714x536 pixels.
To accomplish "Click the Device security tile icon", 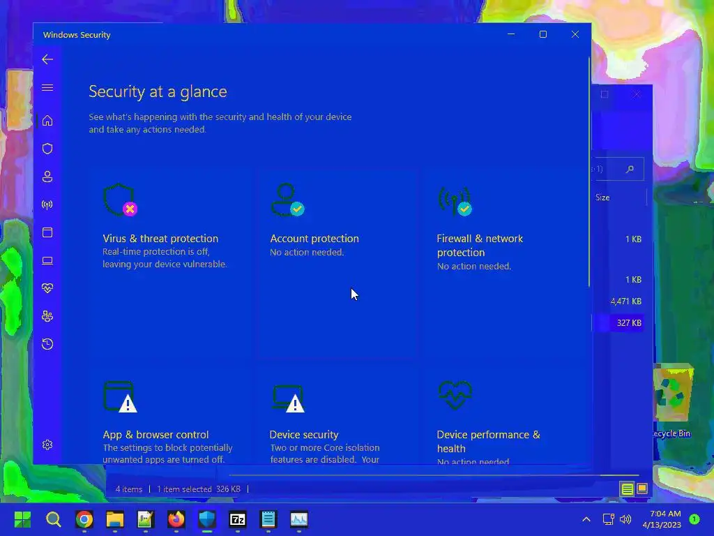I will pyautogui.click(x=288, y=399).
